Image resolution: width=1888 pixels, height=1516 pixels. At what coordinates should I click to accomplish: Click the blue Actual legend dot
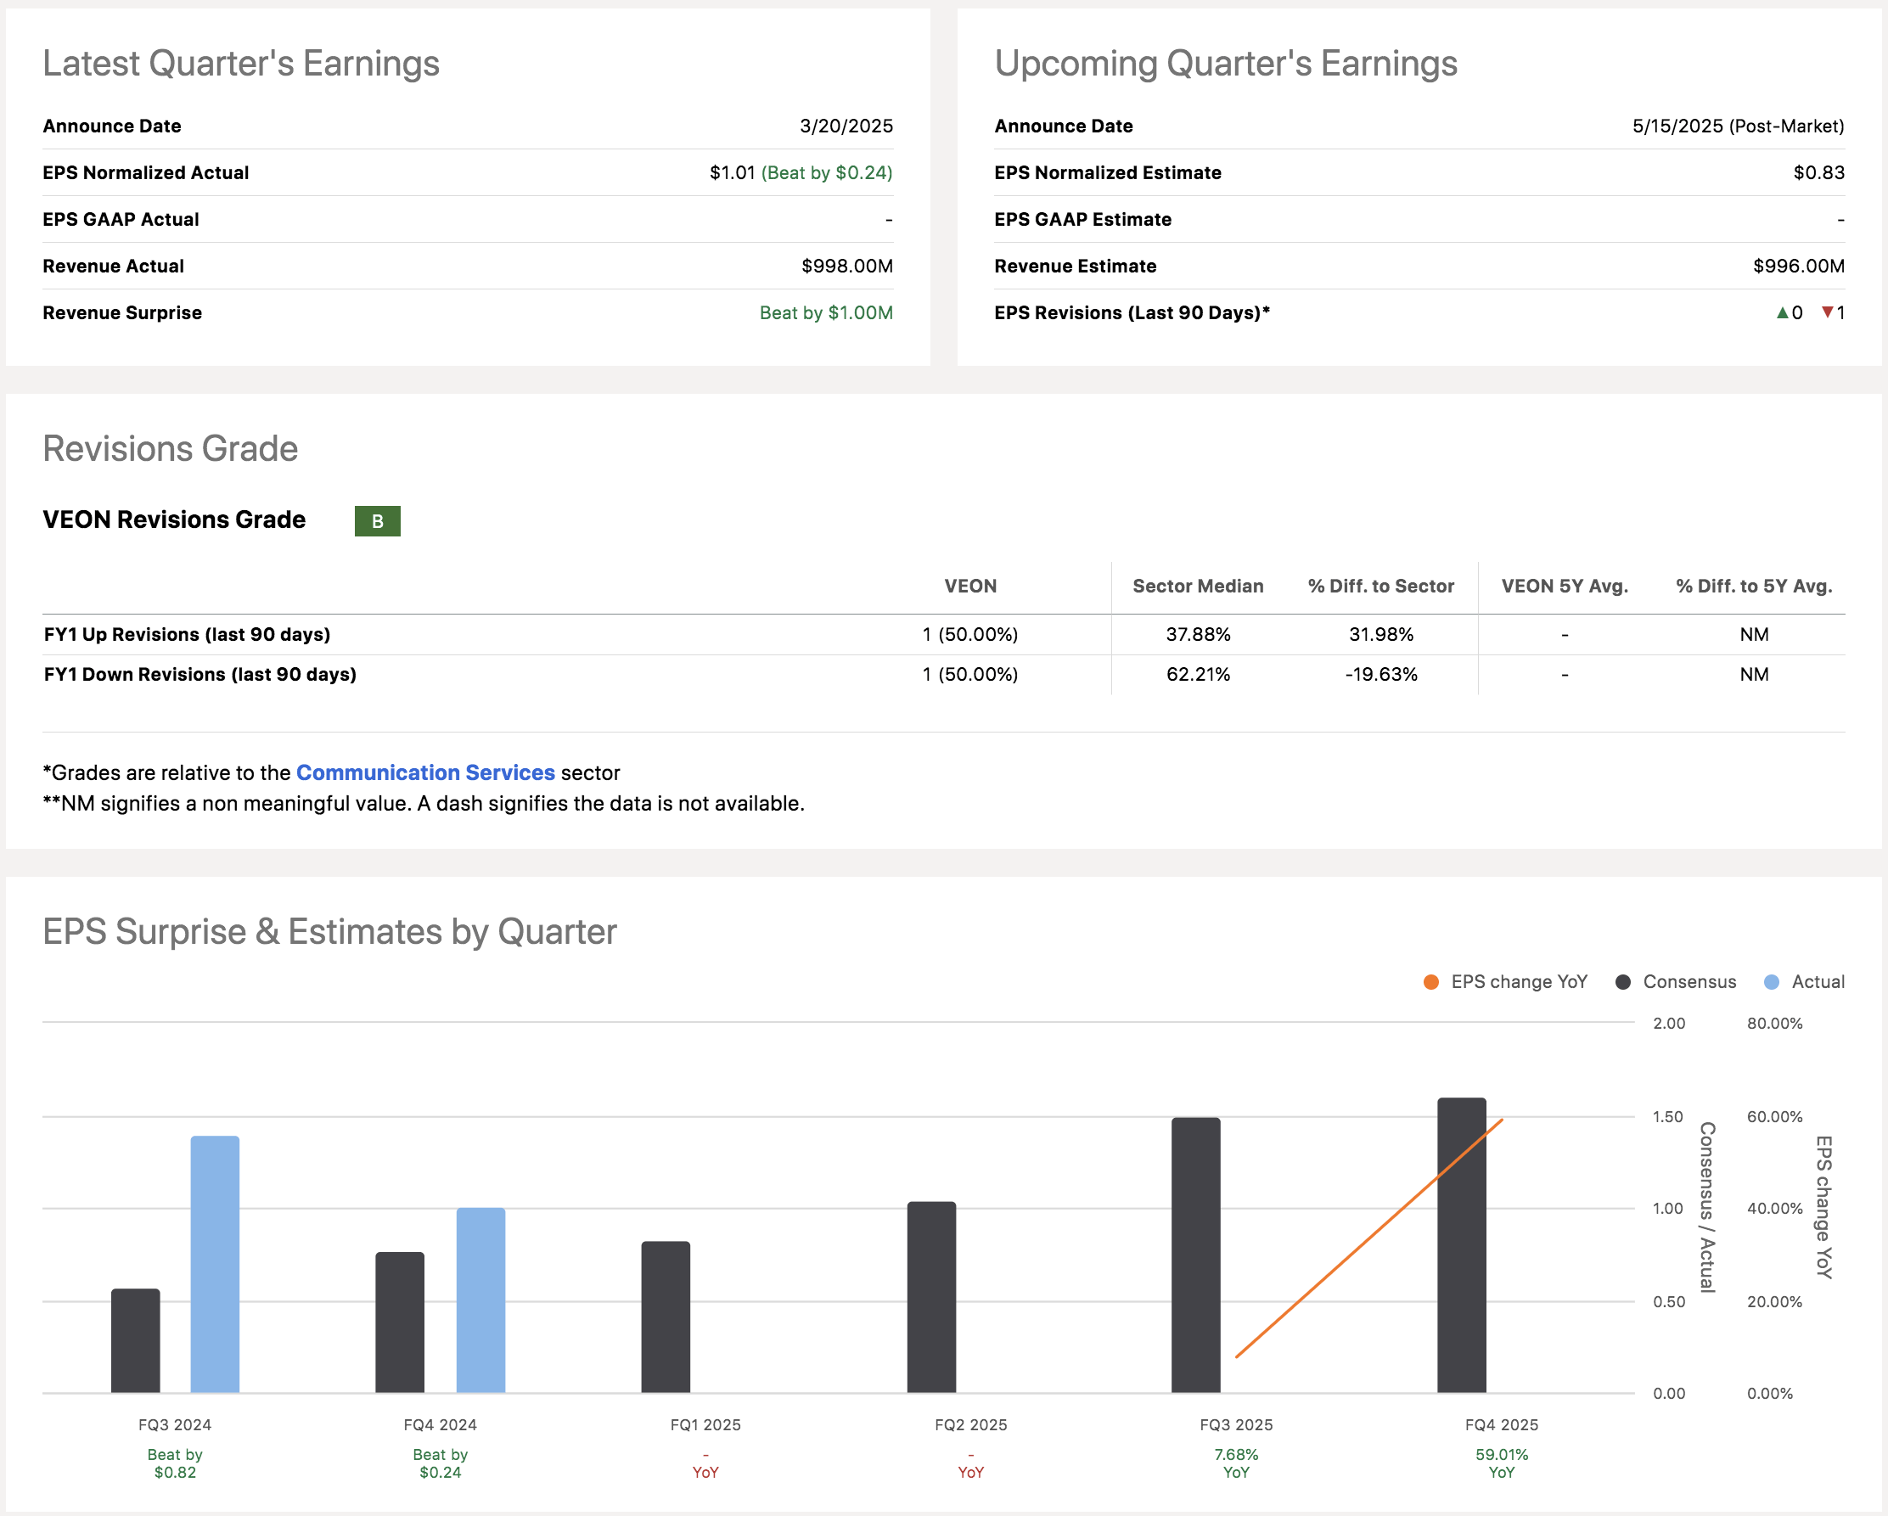(x=1771, y=982)
